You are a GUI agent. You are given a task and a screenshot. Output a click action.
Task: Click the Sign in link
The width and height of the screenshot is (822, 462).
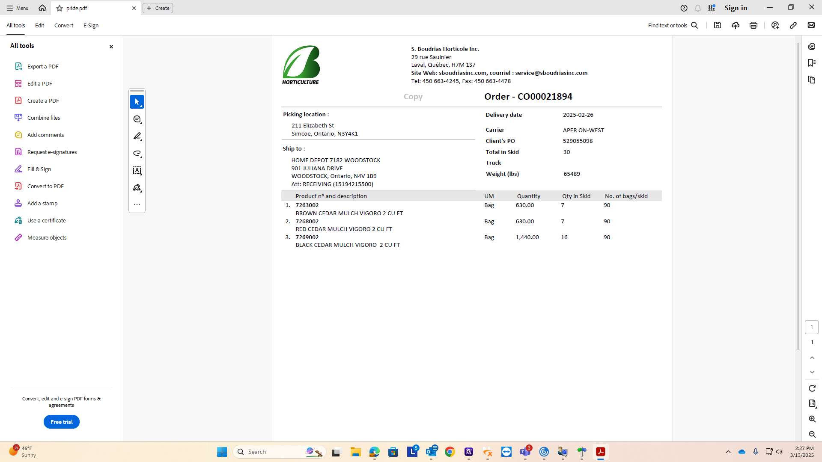click(x=736, y=8)
